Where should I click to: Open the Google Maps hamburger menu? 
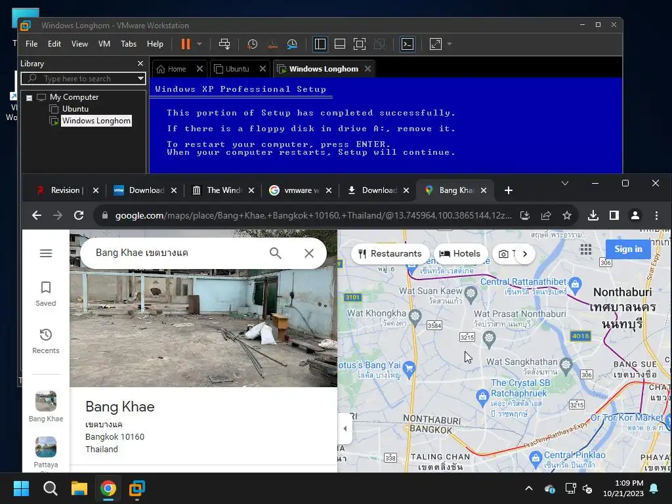(x=46, y=253)
